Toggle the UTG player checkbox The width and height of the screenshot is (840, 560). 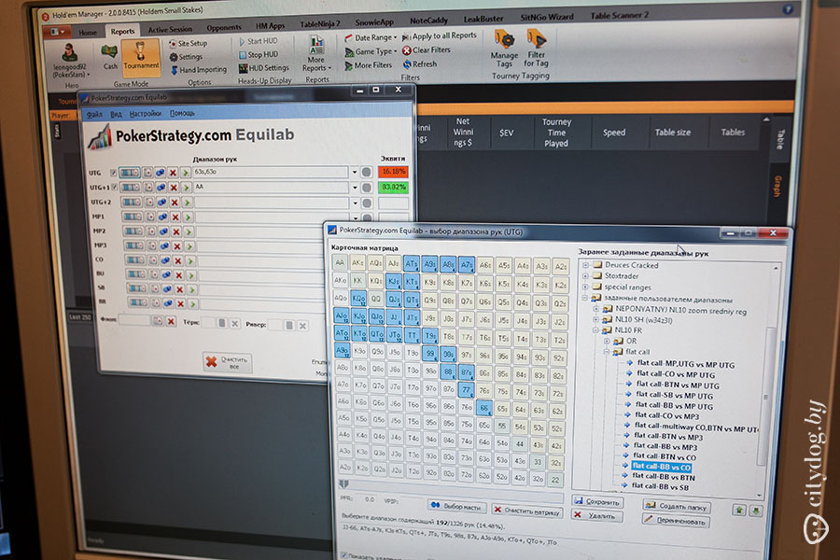[x=113, y=173]
